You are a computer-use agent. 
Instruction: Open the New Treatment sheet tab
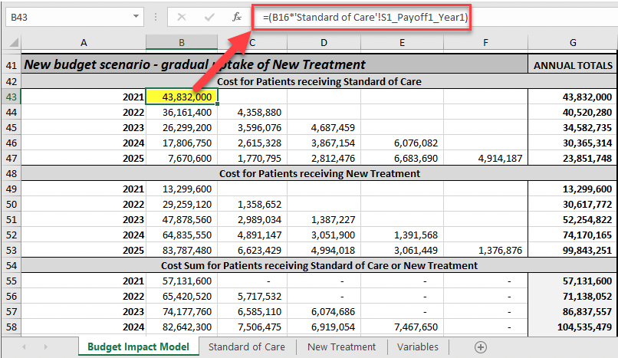(341, 347)
